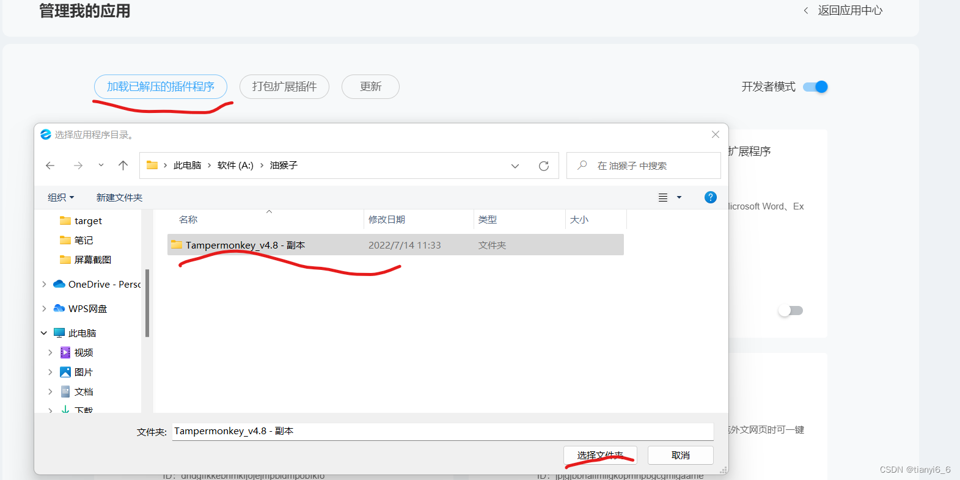Viewport: 960px width, 480px height.
Task: Expand the 文档 tree node
Action: click(50, 391)
